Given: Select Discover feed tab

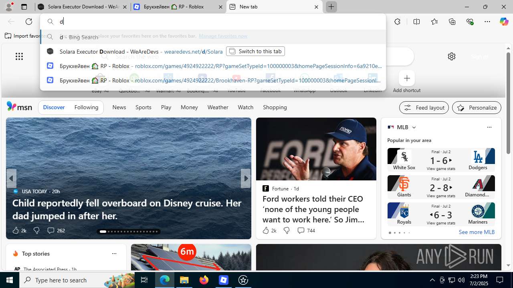Looking at the screenshot, I should tap(54, 107).
